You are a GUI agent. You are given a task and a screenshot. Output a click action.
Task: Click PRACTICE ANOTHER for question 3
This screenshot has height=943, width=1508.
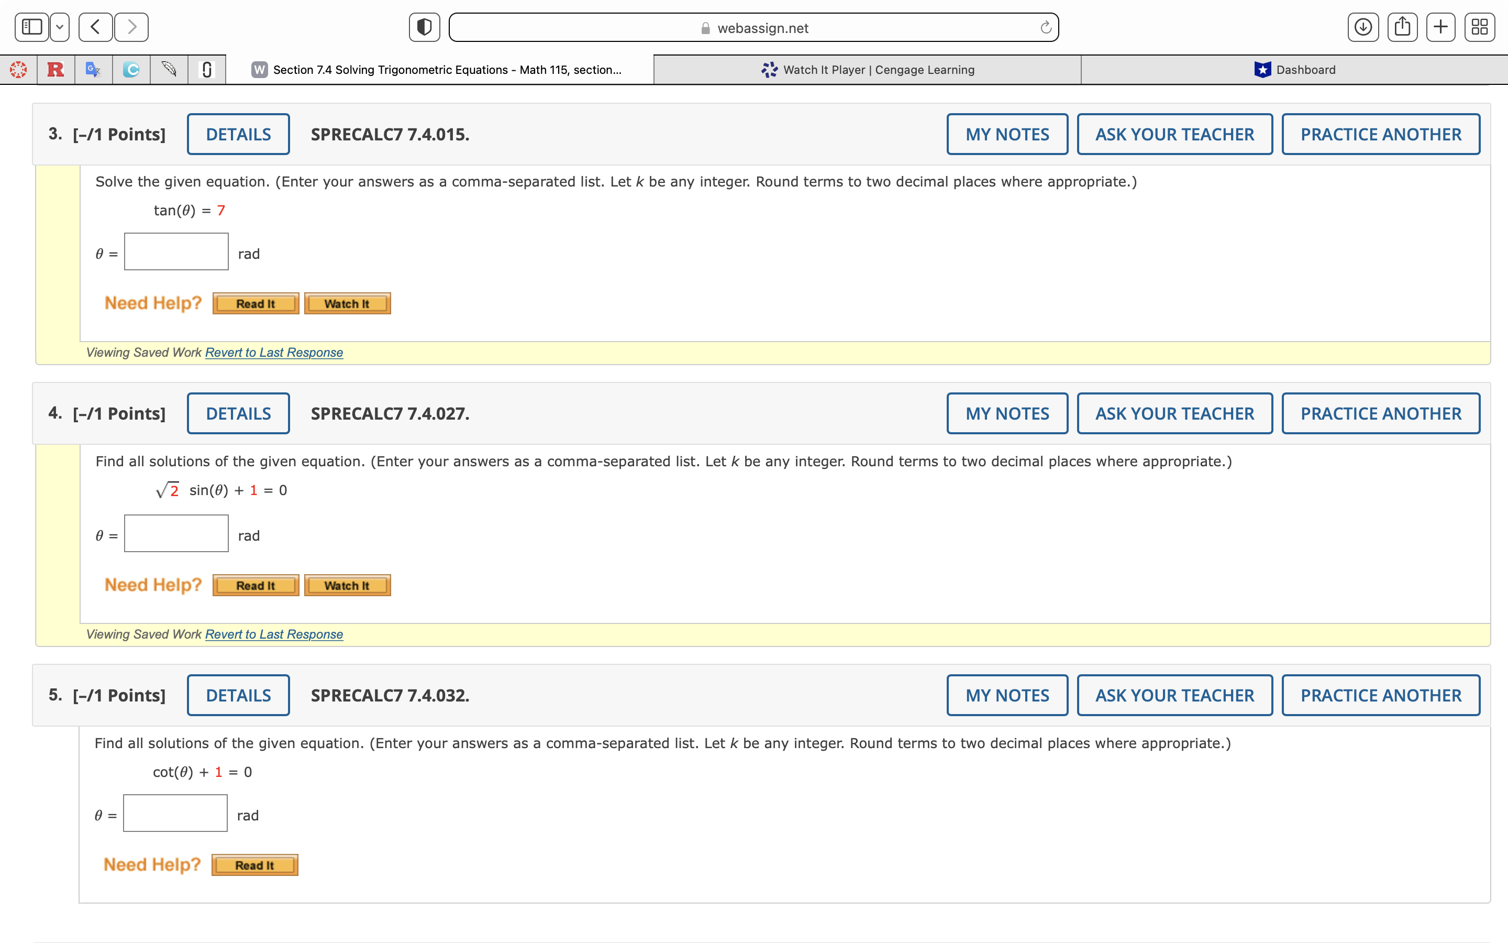[x=1380, y=134]
